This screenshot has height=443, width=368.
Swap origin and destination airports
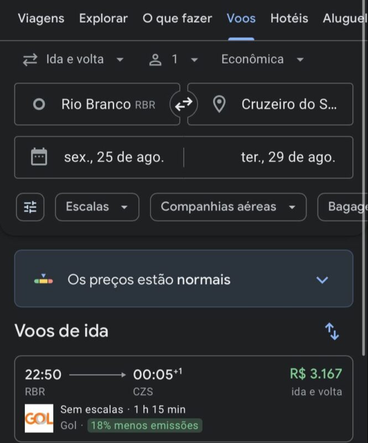[x=184, y=104]
